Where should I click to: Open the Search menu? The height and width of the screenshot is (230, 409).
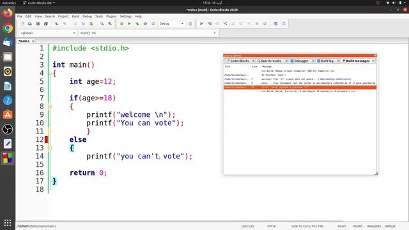pos(50,17)
